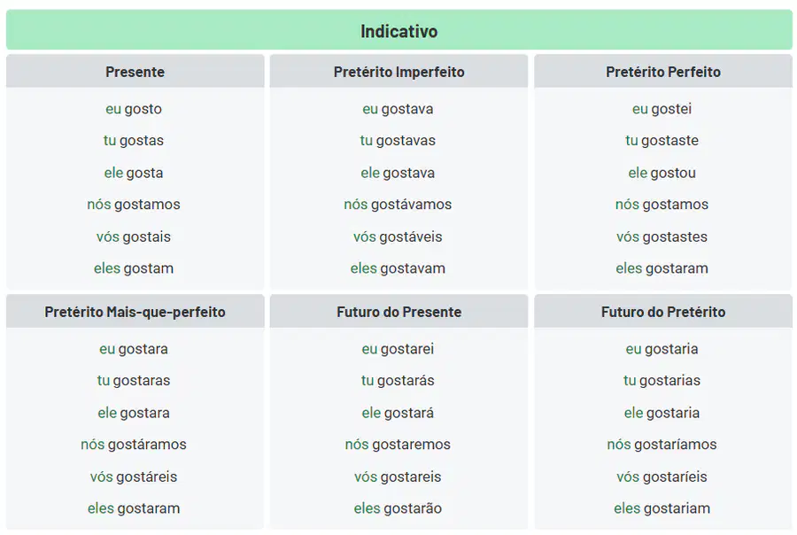Click 'nós gostáramos' conjugation
The height and width of the screenshot is (535, 797).
tap(134, 445)
